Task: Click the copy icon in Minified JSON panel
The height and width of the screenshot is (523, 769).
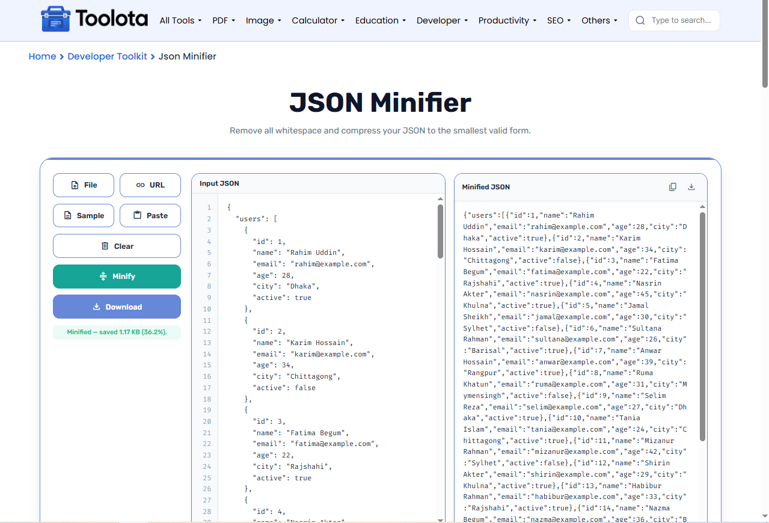Action: coord(673,187)
